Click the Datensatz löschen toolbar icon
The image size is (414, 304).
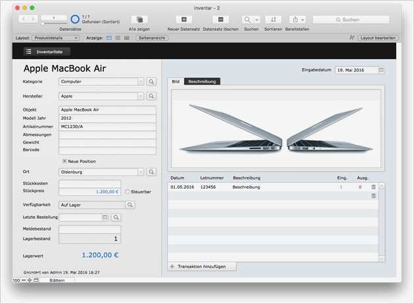[221, 20]
